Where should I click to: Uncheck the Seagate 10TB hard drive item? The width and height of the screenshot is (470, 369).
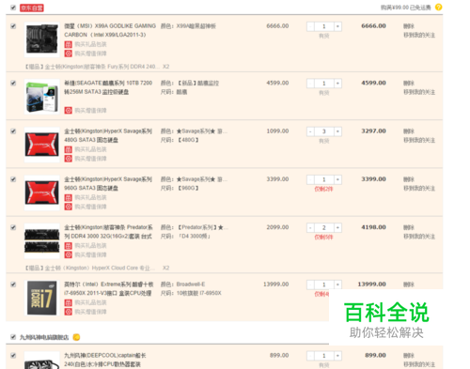pyautogui.click(x=13, y=84)
